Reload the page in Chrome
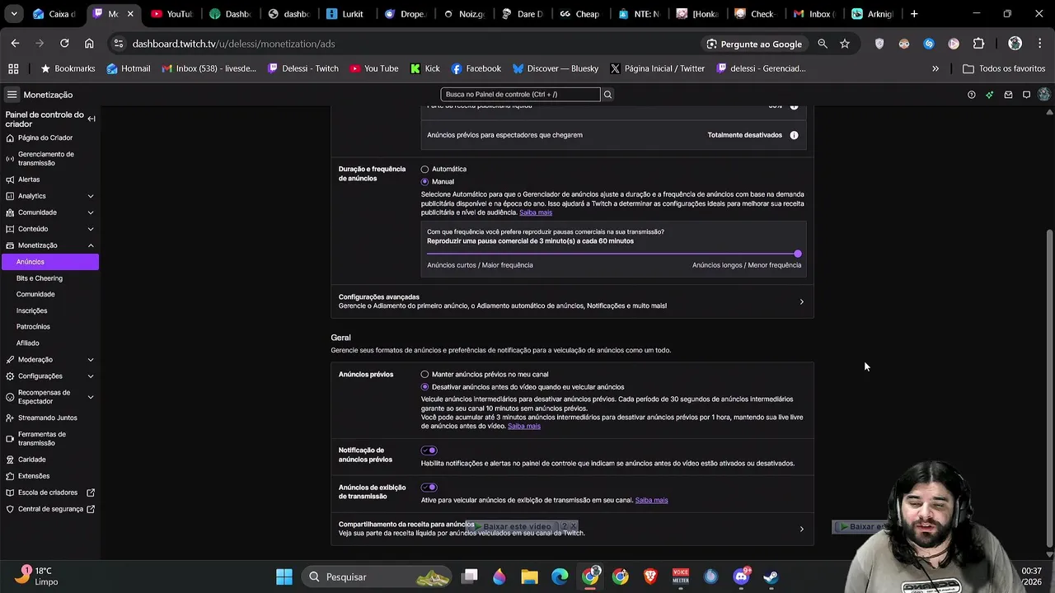The image size is (1055, 593). tap(64, 44)
